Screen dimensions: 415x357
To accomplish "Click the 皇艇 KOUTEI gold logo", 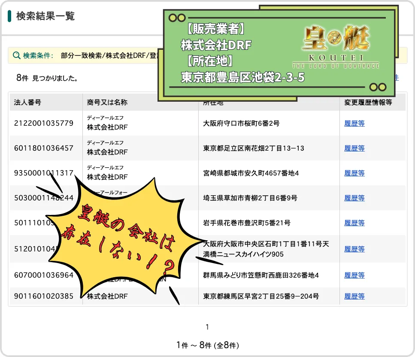I will pos(335,46).
